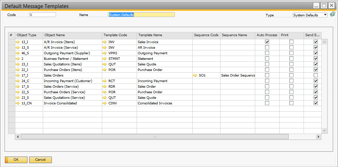Open the green help icon near Type

pos(333,15)
